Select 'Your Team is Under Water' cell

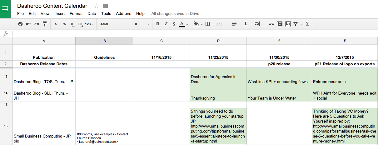(279, 93)
